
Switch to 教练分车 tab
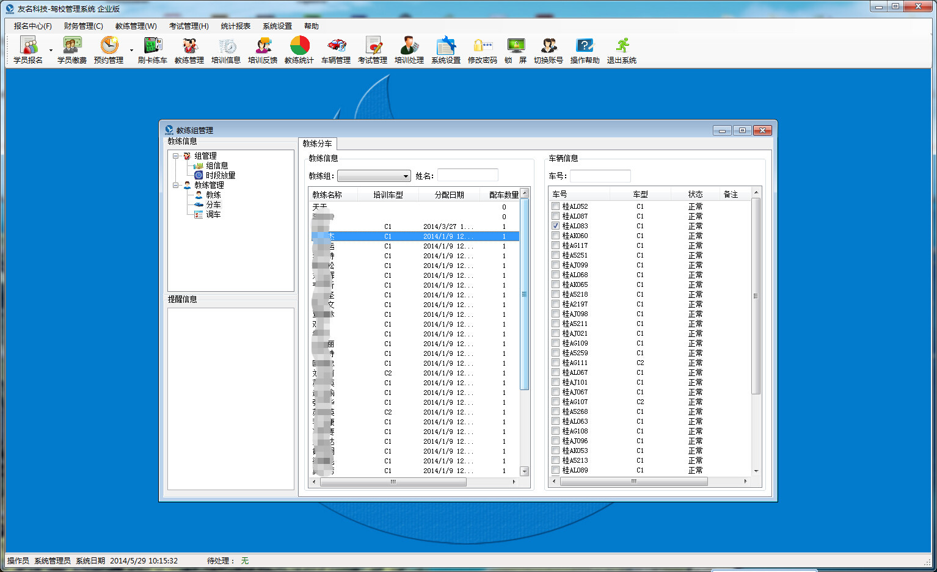[x=318, y=143]
